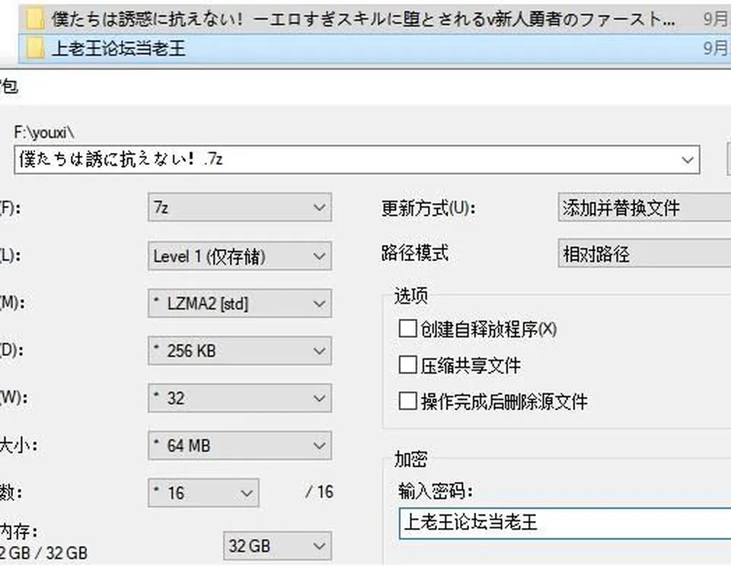Open the word size dropdown showing 32
The image size is (731, 566).
[240, 399]
